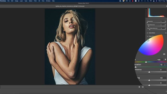Open the Type menu
The image size is (167, 94).
[x=26, y=1]
